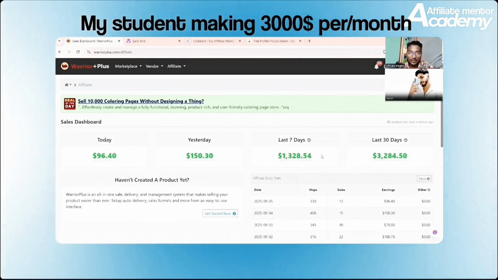Viewport: 498px width, 280px height.
Task: Open a new browser tab with plus icon
Action: tap(309, 41)
